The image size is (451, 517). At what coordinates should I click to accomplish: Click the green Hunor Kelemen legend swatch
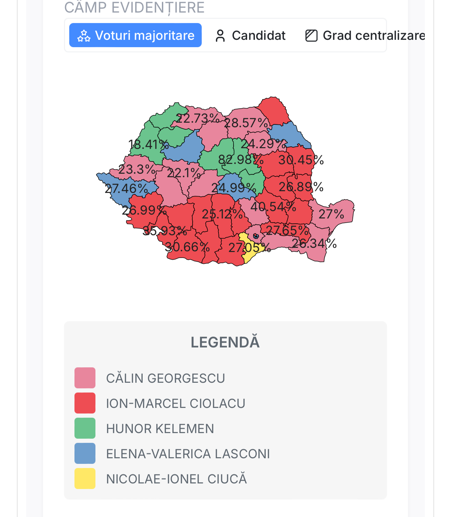click(x=85, y=428)
